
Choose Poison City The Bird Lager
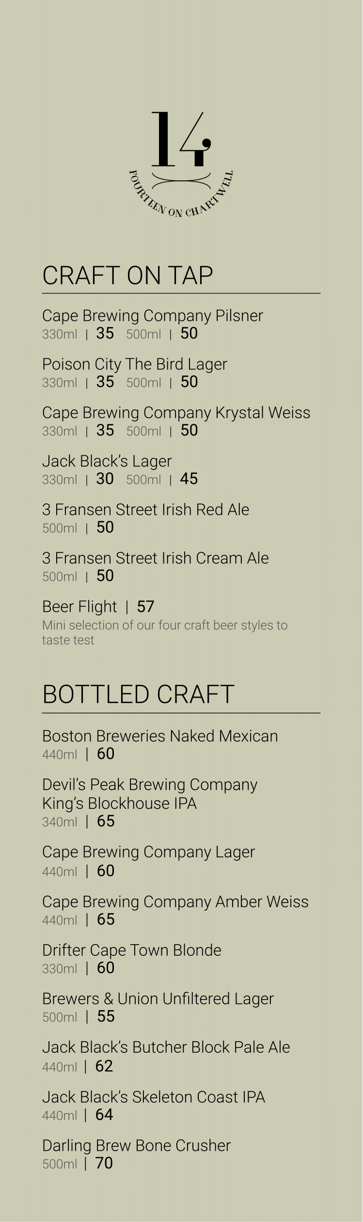click(x=134, y=364)
